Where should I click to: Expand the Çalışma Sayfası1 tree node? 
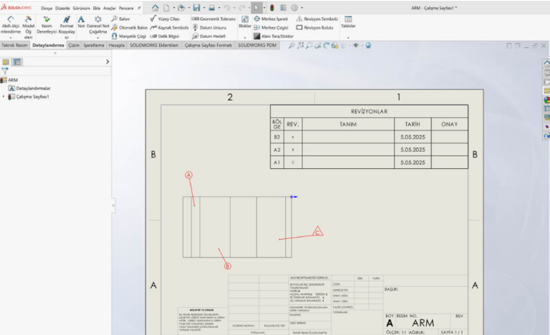click(4, 97)
